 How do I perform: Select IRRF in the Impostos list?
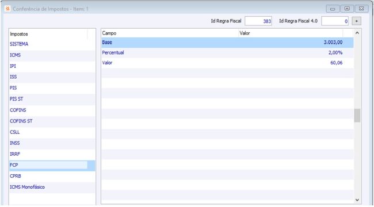coord(52,154)
